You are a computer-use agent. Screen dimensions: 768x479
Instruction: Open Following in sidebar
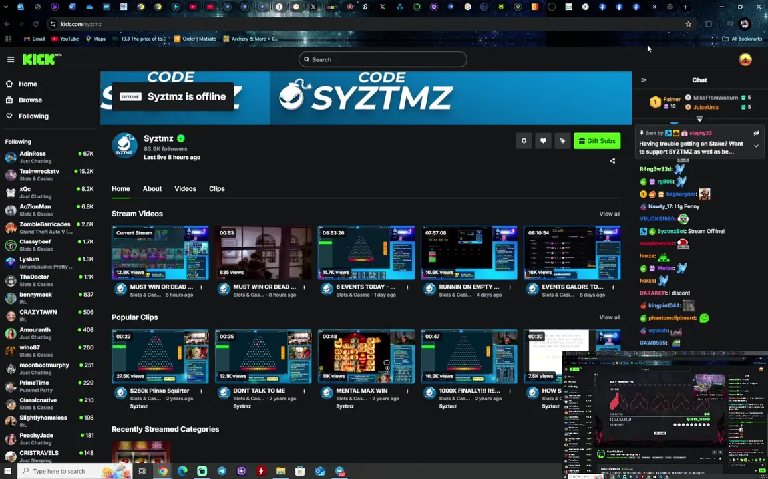click(33, 116)
